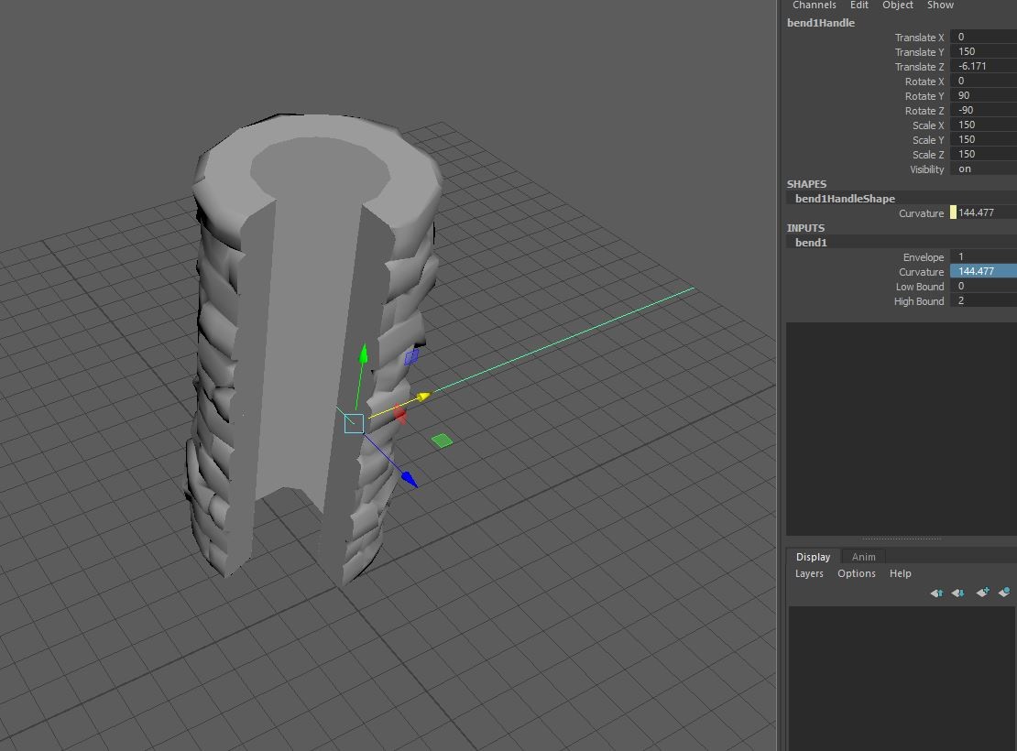Select the bend1HandleShape node name

(845, 199)
